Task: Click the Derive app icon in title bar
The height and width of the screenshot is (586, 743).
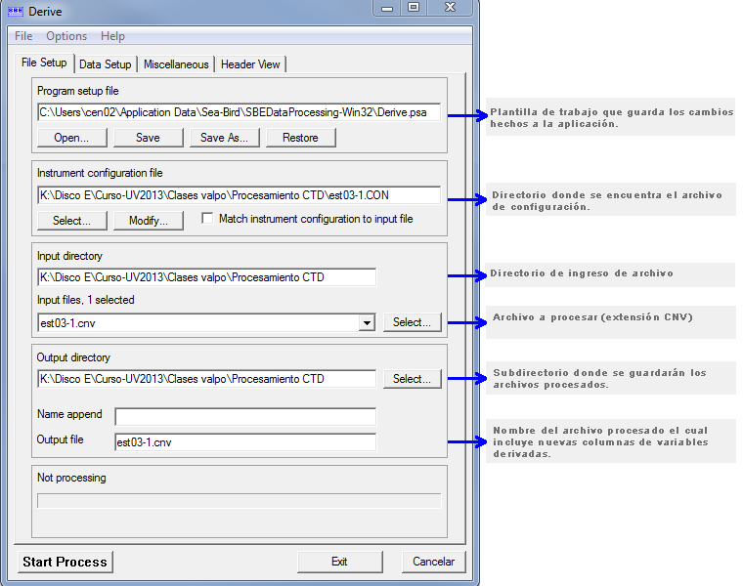Action: coord(16,9)
